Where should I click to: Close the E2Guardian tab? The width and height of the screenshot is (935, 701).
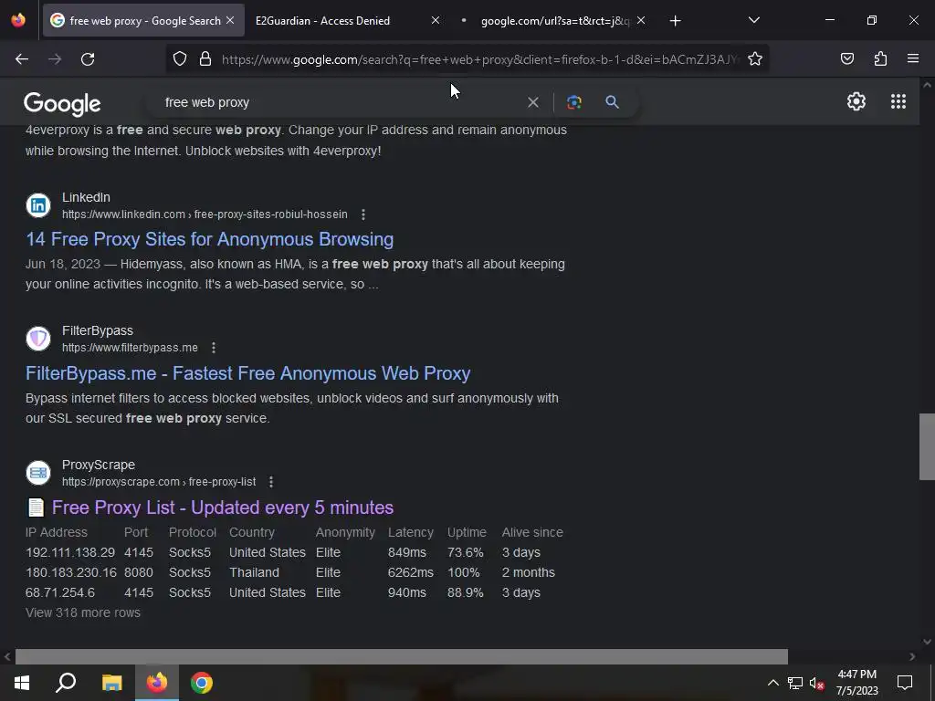pos(436,20)
